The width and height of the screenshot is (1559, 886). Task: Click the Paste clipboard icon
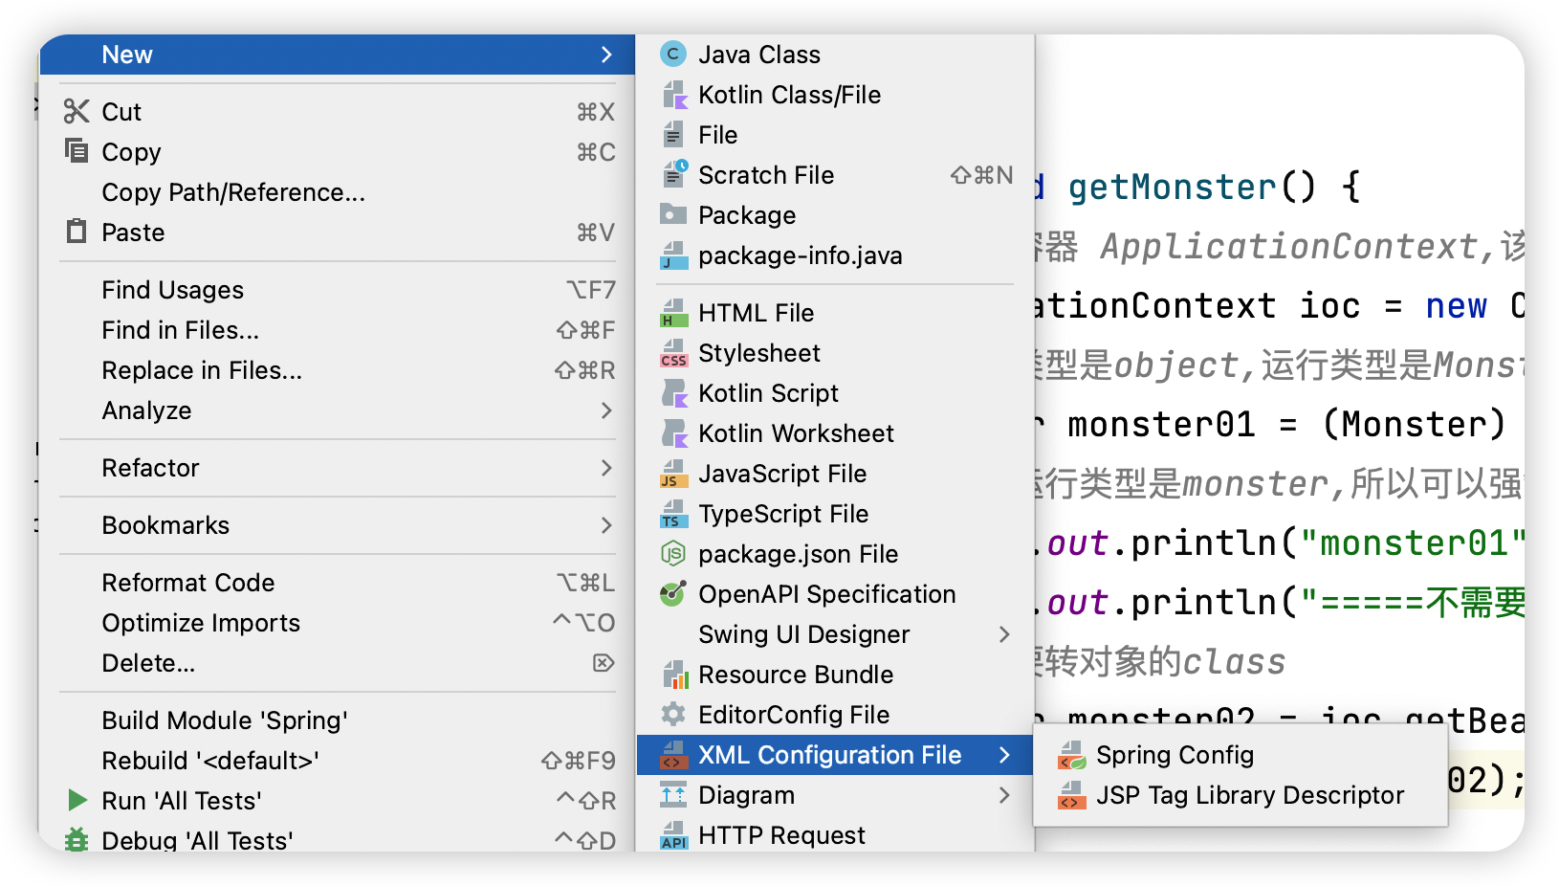(77, 232)
